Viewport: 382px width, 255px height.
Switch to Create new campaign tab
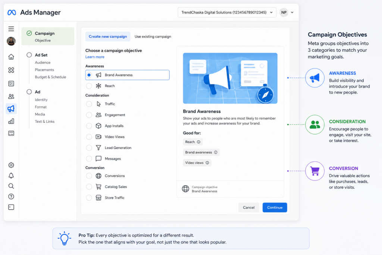[108, 37]
